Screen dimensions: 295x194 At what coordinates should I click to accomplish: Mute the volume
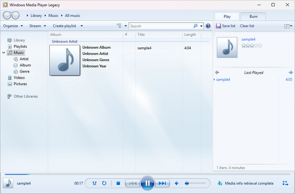177,183
